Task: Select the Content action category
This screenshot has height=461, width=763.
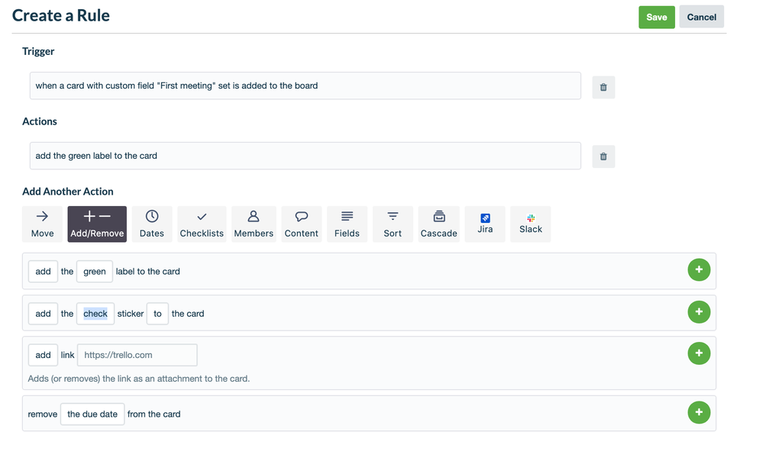Action: [301, 224]
